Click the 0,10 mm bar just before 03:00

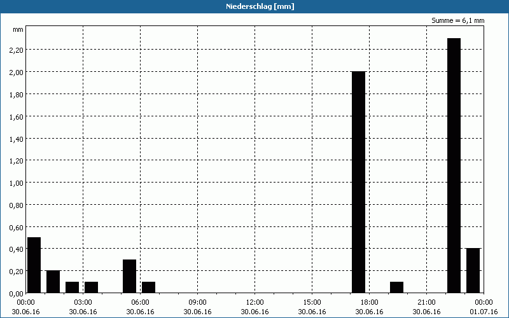pyautogui.click(x=72, y=287)
